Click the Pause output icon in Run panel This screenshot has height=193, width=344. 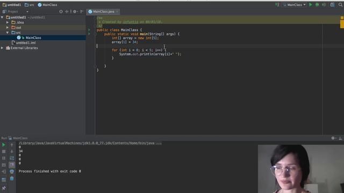(4, 158)
